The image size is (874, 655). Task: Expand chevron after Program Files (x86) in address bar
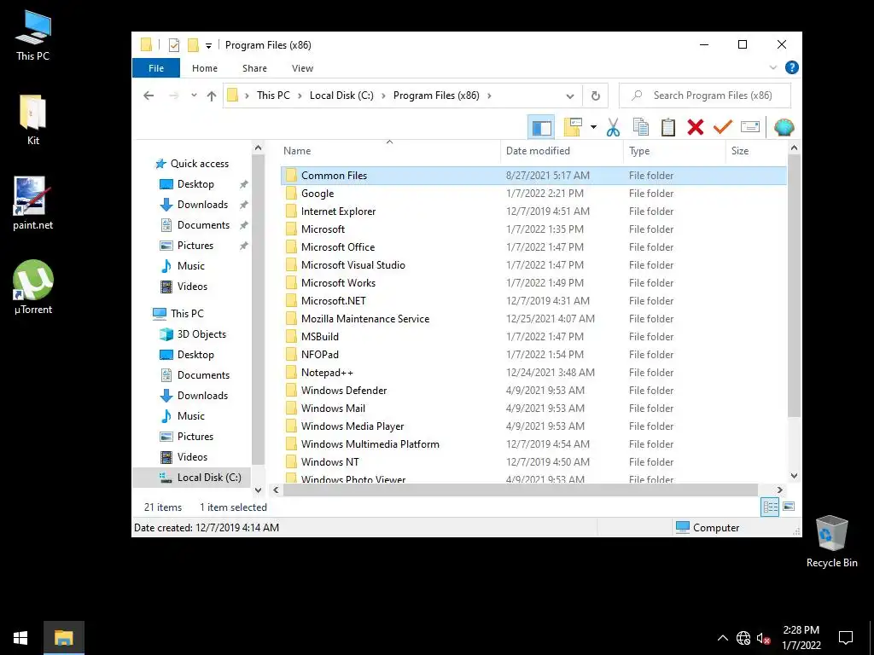pyautogui.click(x=489, y=96)
